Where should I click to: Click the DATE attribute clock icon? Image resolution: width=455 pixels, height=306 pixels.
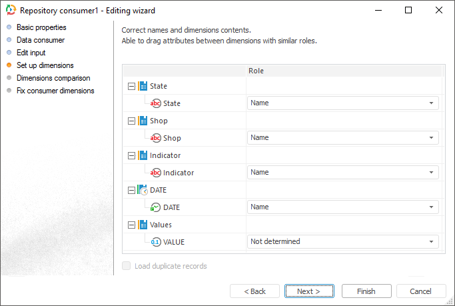pos(156,207)
